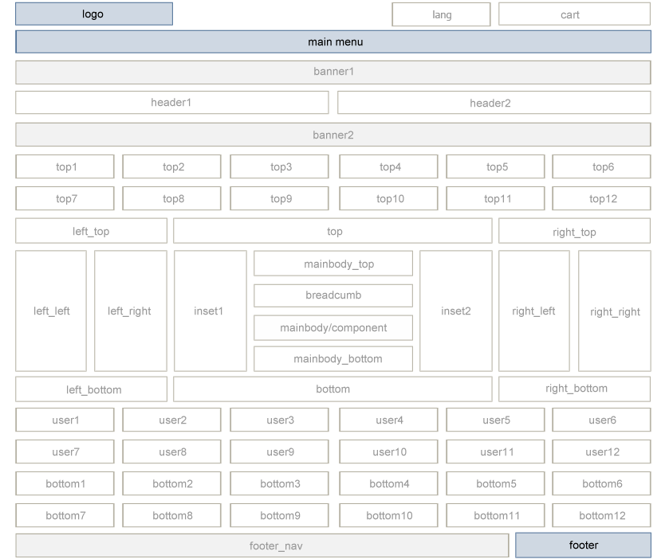Click the topmost block of the center stack above mainbody

coord(333,264)
